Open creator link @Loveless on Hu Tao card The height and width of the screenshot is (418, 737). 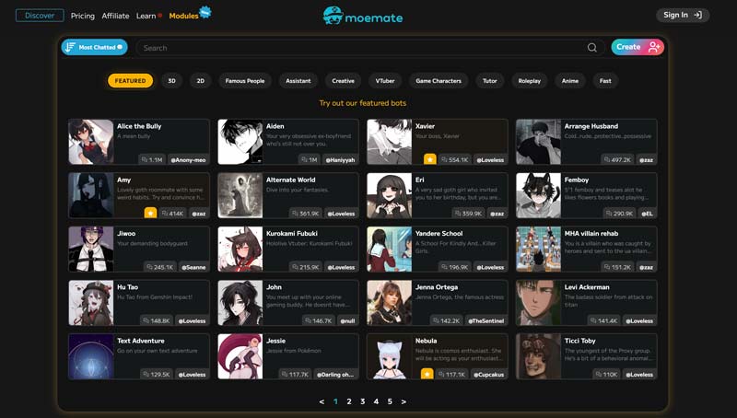[192, 320]
